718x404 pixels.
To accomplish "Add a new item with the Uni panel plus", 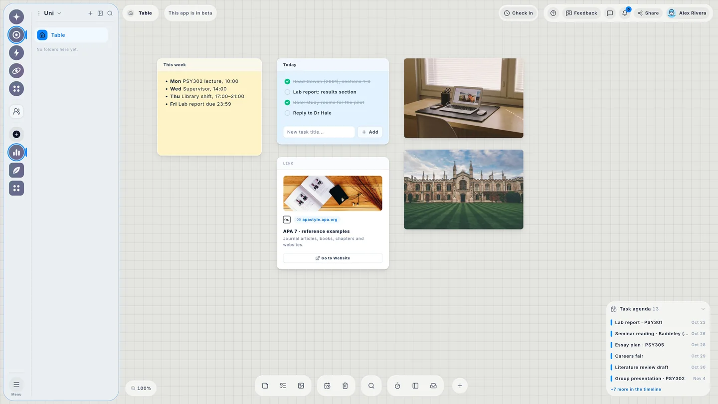I will (90, 13).
